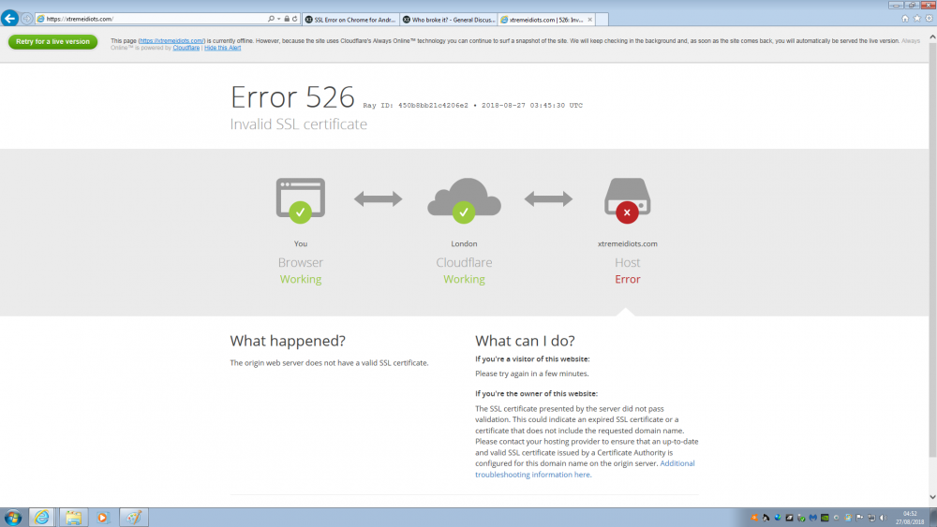Click the Cloudflare link in alert banner
Screen dimensions: 937x527
[186, 48]
